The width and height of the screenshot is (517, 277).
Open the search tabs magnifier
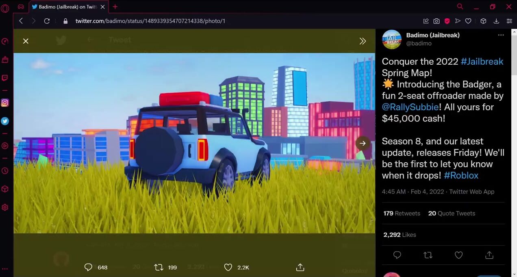pyautogui.click(x=460, y=7)
